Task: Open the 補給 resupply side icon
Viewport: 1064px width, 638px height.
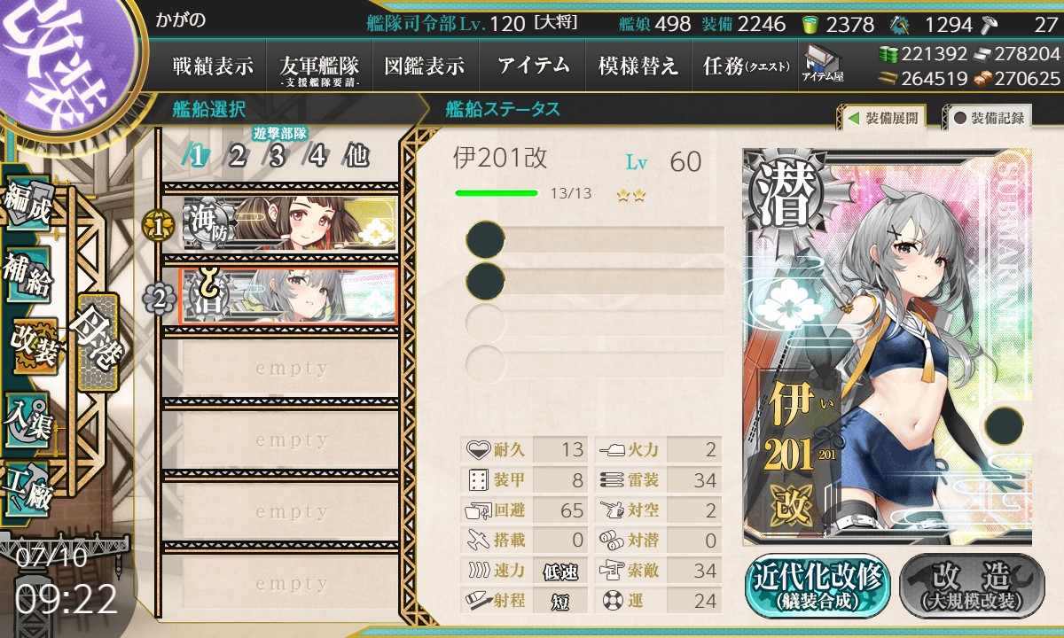Action: click(26, 276)
